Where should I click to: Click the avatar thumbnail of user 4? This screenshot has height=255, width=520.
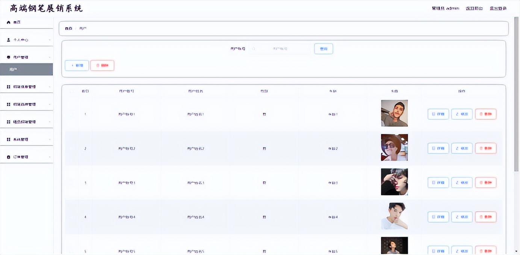(x=394, y=216)
